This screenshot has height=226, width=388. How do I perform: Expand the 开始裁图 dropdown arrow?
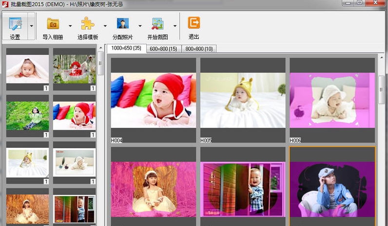click(175, 26)
